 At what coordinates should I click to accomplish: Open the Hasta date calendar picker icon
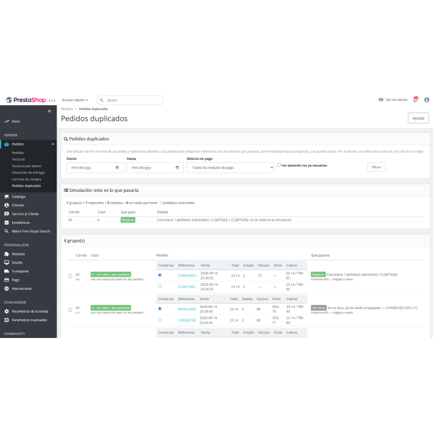[177, 168]
